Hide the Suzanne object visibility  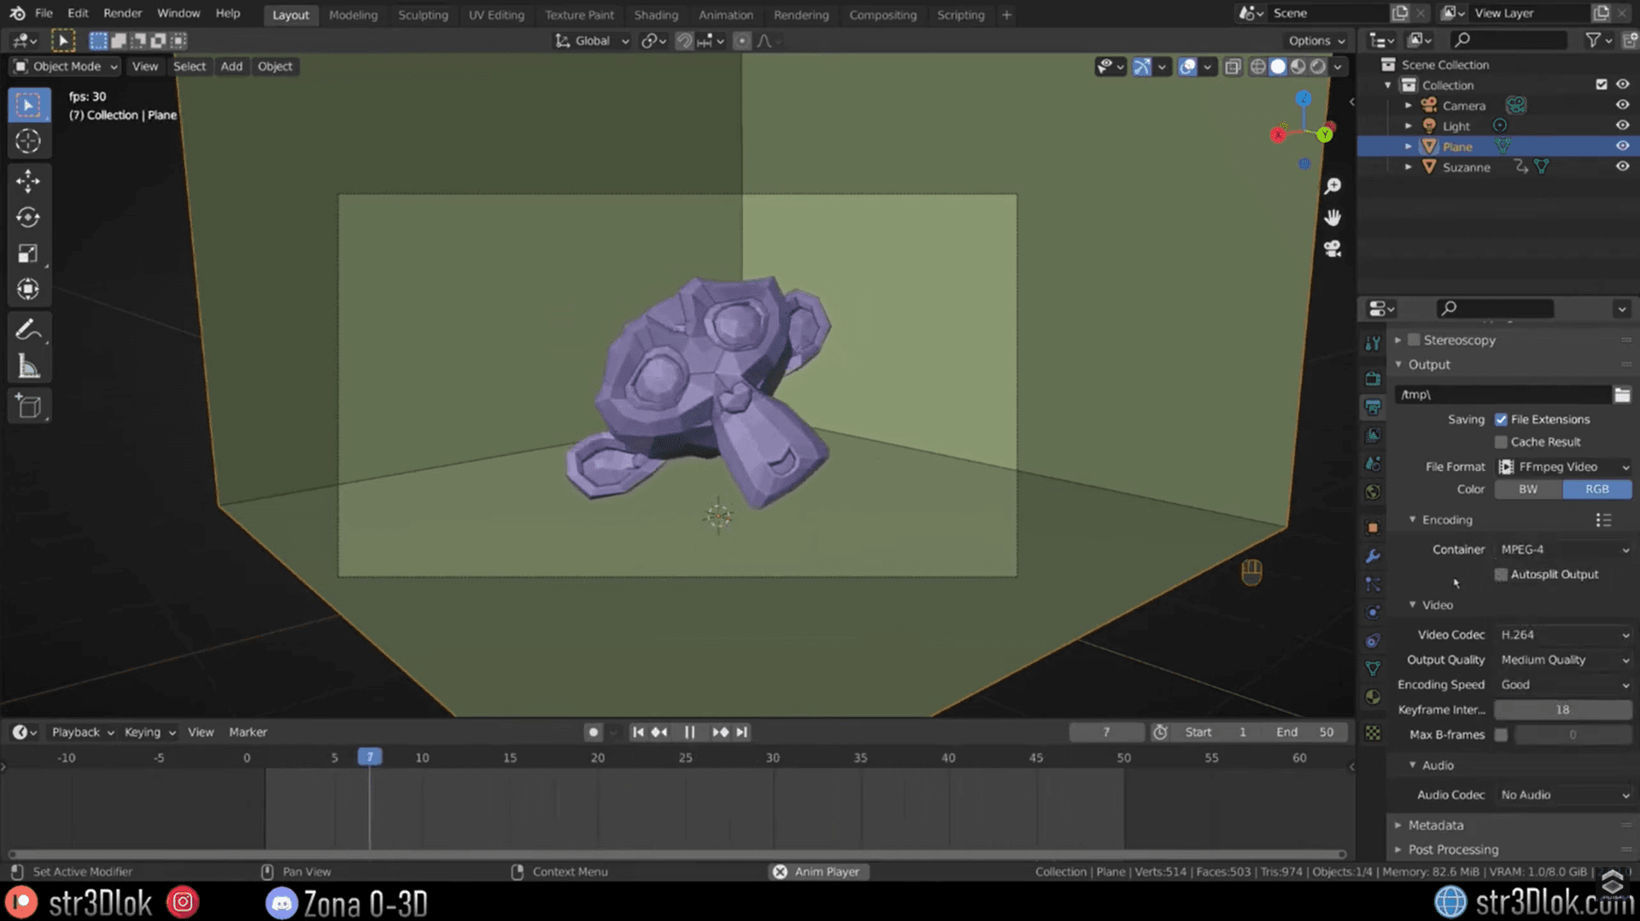[1622, 166]
